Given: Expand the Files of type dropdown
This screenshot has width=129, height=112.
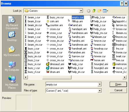Looking at the screenshot, I should [x=100, y=91].
